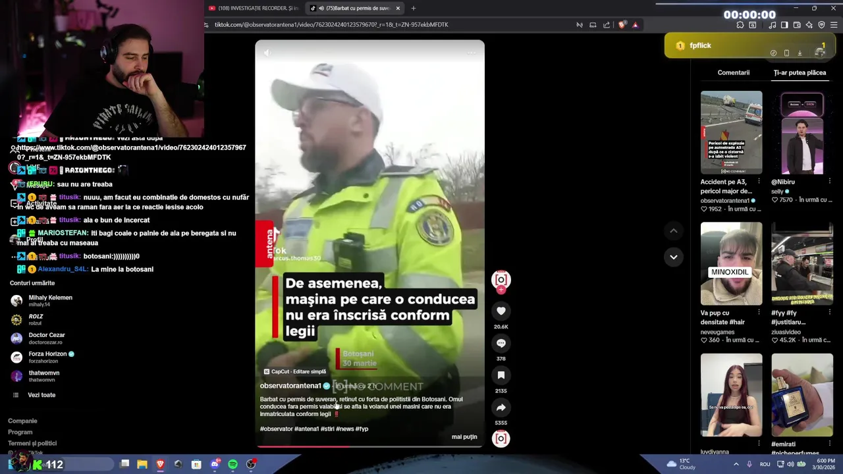
Task: Click the share page icon in address bar
Action: coord(607,25)
